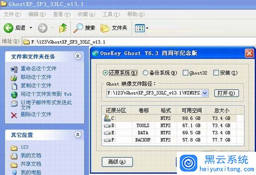Click the Restore Partition column header

116,110
